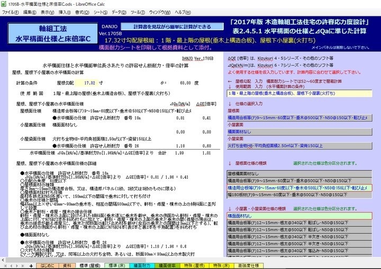Screen dimensions: 381x269
Task: Click the LibreOffice Calc document icon in title bar
Action: [x=4, y=4]
